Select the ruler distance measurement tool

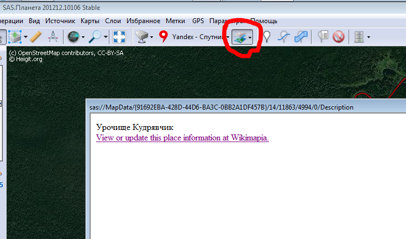[x=36, y=37]
